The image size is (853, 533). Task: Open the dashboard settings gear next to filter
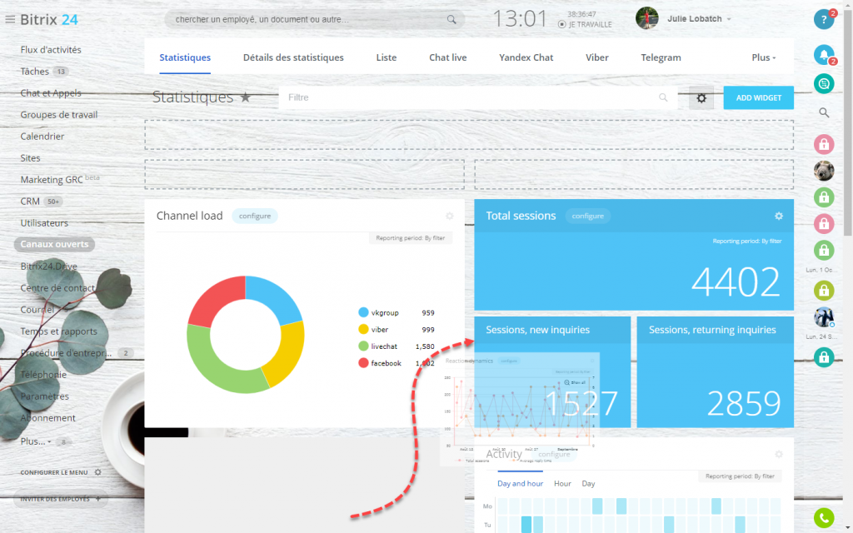[x=701, y=98]
